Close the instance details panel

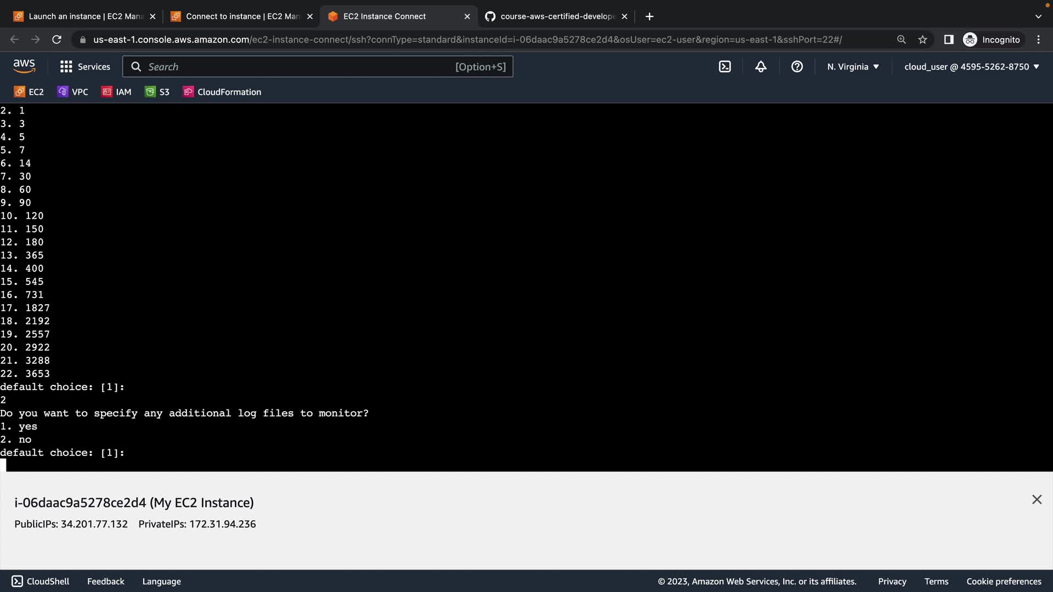coord(1037,499)
